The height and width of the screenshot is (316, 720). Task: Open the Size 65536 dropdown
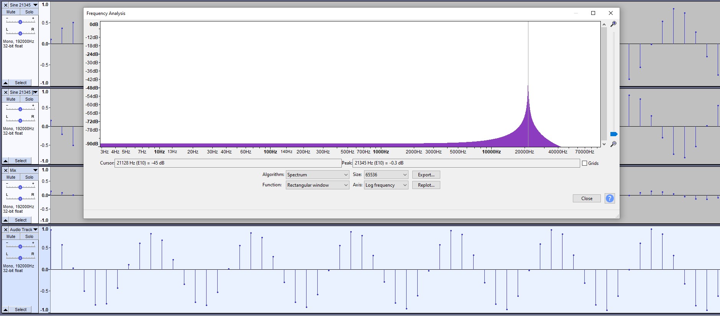[386, 175]
